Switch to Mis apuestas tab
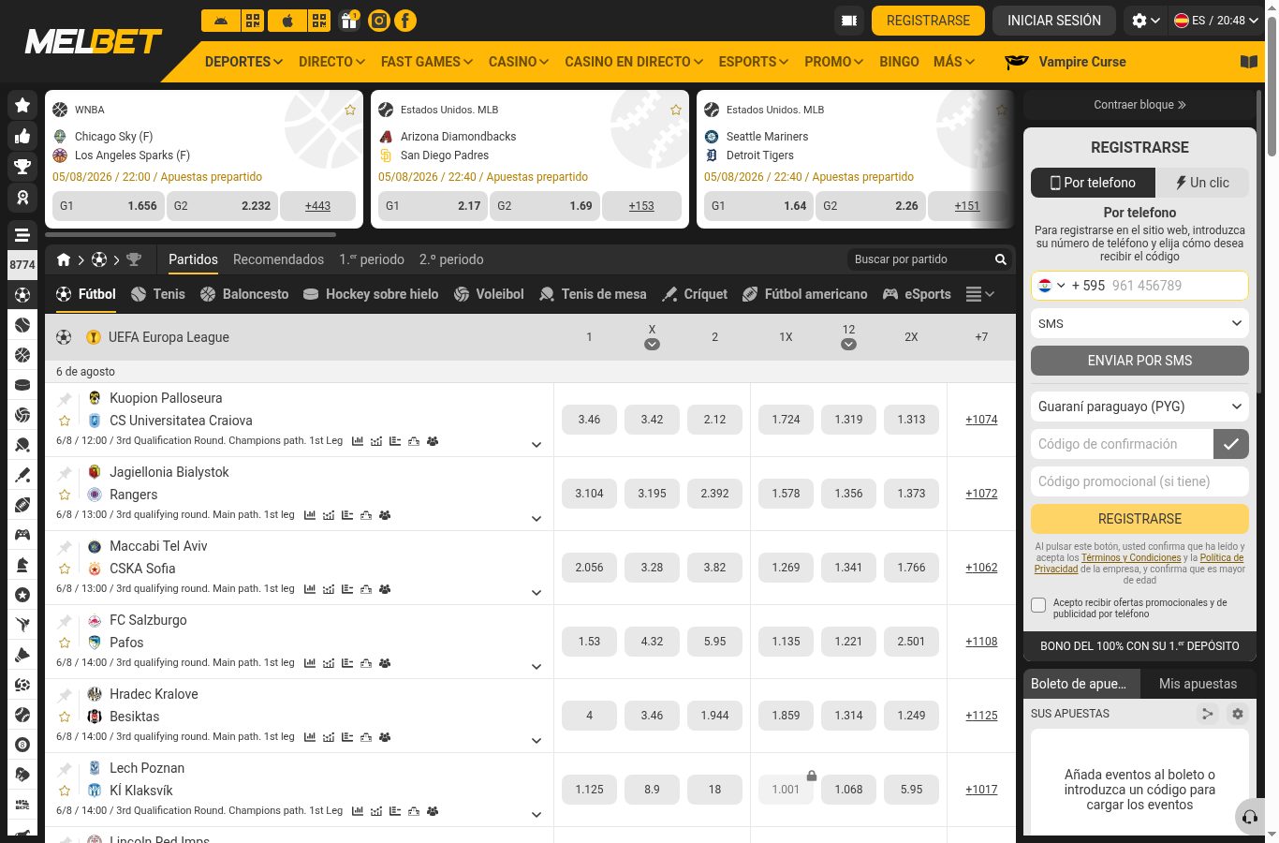Viewport: 1279px width, 843px height. click(1198, 684)
